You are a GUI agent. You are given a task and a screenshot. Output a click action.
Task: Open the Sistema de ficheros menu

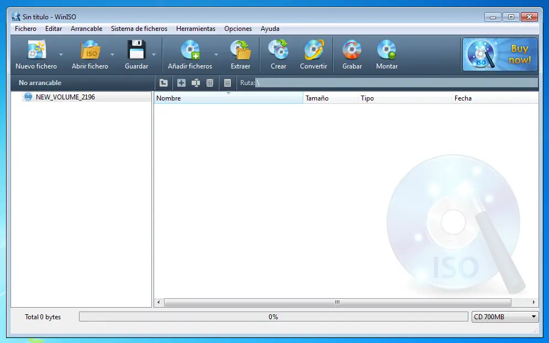[x=139, y=29]
